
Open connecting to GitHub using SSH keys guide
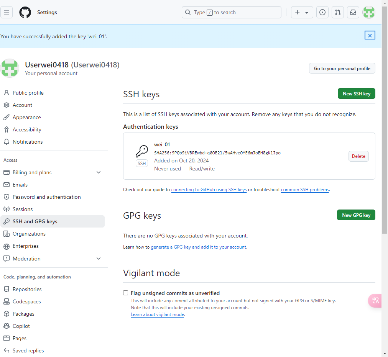209,190
